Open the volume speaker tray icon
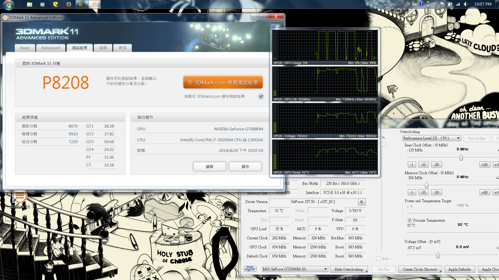Image resolution: width=499 pixels, height=280 pixels. (466, 4)
